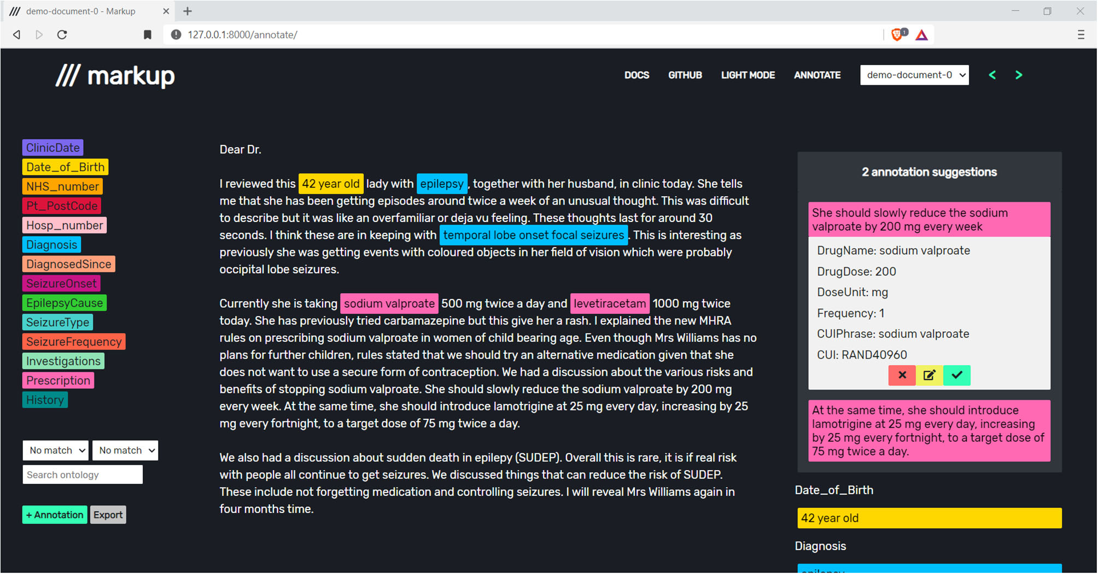Expand the first No match dropdown
Screen dimensions: 1098x574
coord(56,450)
